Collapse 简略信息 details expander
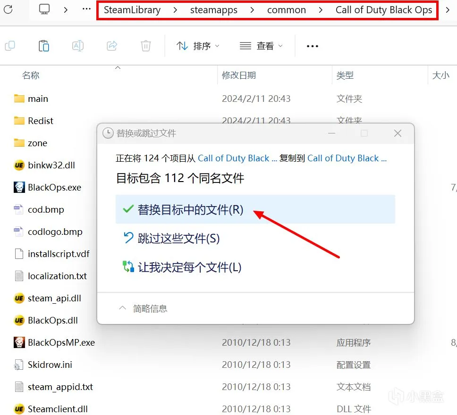Screen dimensions: 457x415 pyautogui.click(x=143, y=308)
